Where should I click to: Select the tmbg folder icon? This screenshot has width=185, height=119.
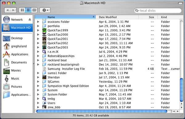(x=44, y=99)
